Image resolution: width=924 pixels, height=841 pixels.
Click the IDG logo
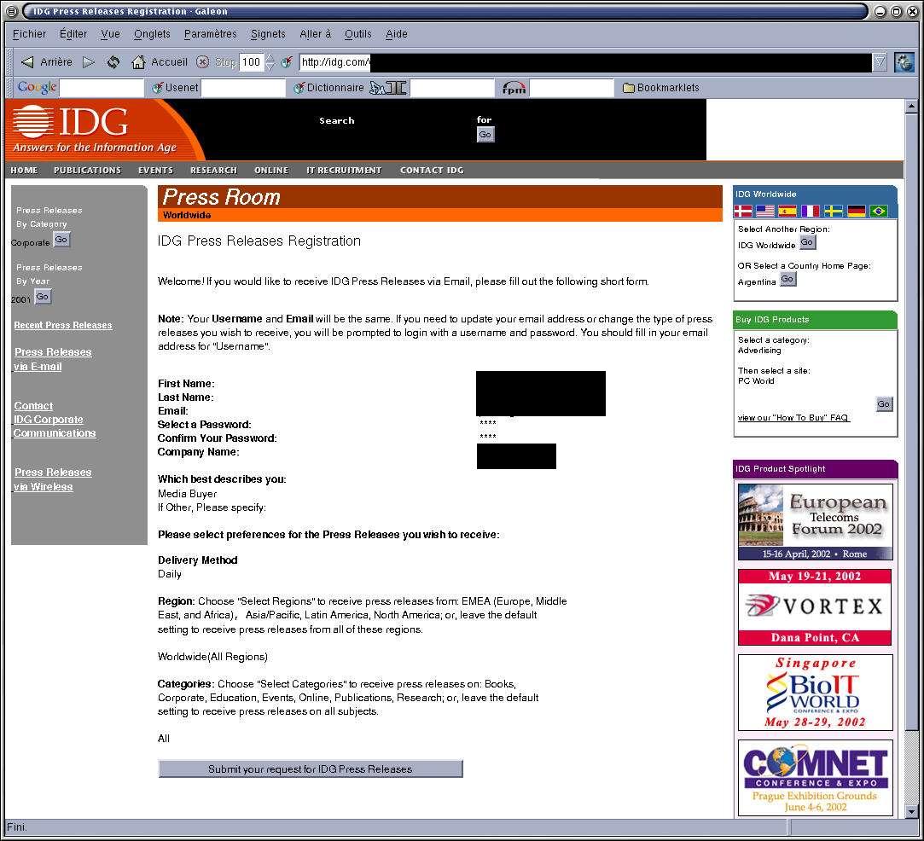71,122
